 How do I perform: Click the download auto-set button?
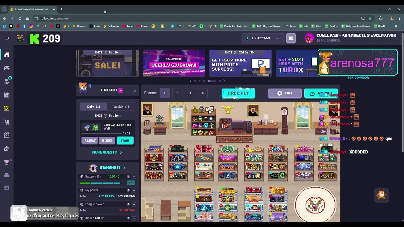pos(321,93)
